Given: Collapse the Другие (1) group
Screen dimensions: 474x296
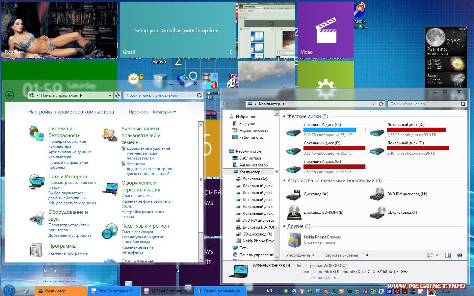Looking at the screenshot, I should coord(284,226).
